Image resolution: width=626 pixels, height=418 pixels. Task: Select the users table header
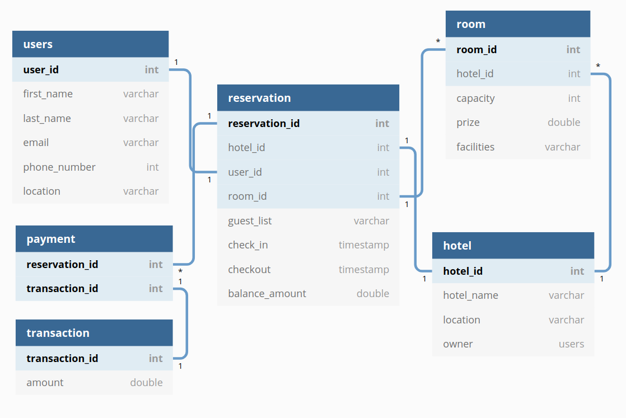pyautogui.click(x=90, y=44)
